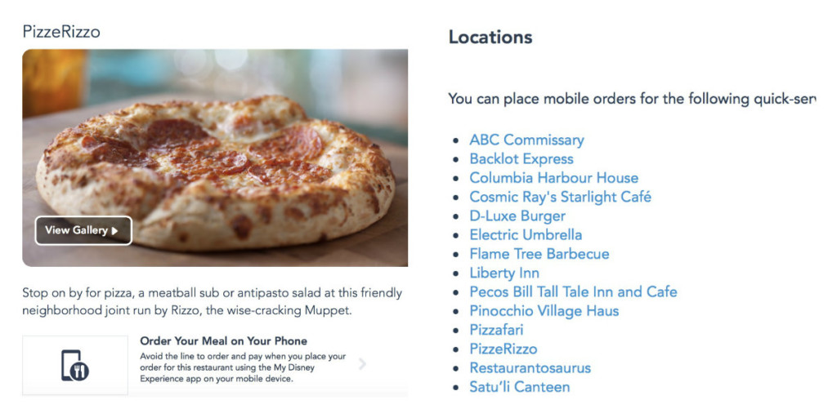This screenshot has width=837, height=418.
Task: Expand the Order Your Meal chevron arrow
Action: click(362, 364)
